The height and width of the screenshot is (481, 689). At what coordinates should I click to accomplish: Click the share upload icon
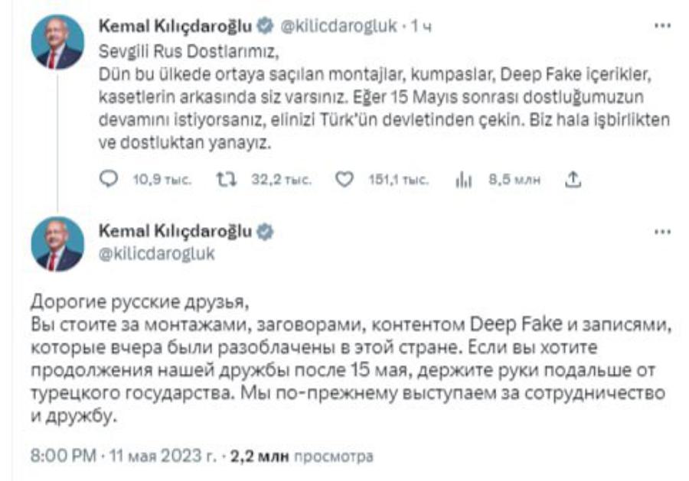coord(574,179)
